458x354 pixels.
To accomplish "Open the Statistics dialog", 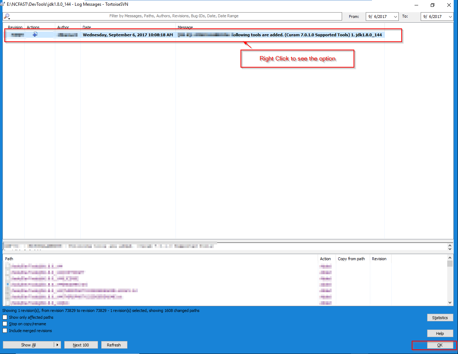I will tap(440, 318).
